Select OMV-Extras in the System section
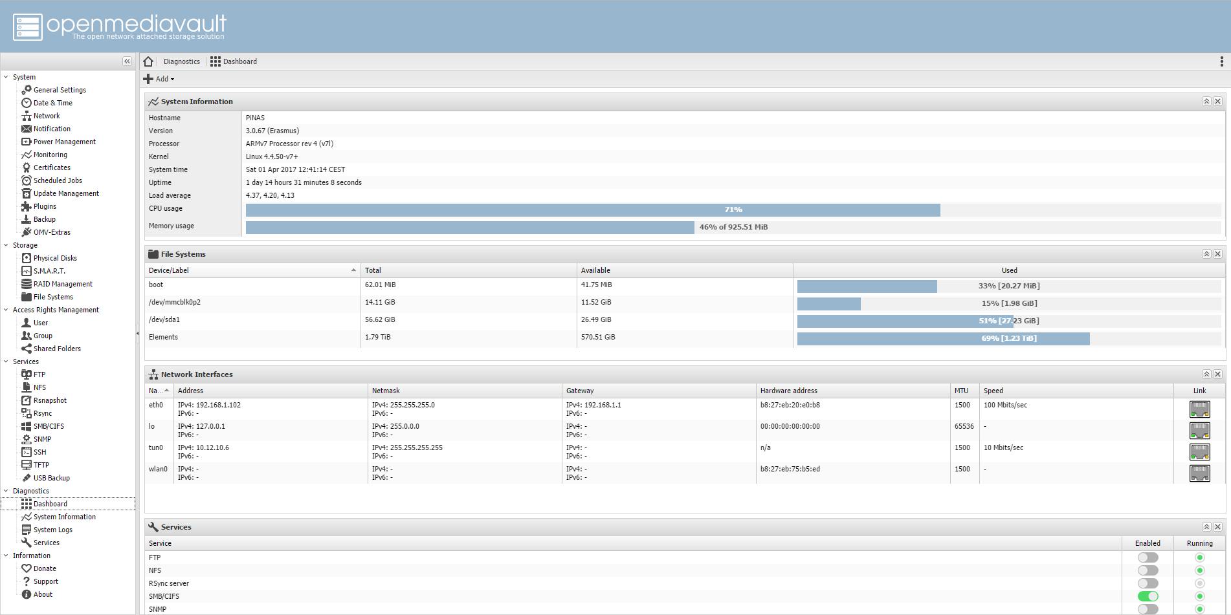Screen dimensions: 1231x615 pyautogui.click(x=52, y=232)
